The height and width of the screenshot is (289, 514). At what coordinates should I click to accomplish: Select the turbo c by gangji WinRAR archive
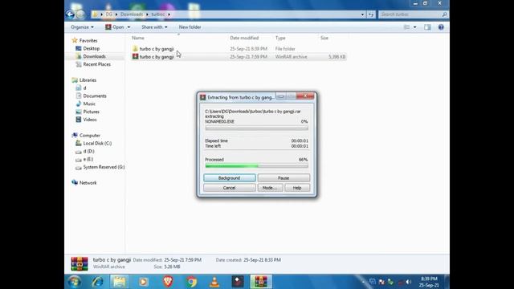tap(157, 57)
